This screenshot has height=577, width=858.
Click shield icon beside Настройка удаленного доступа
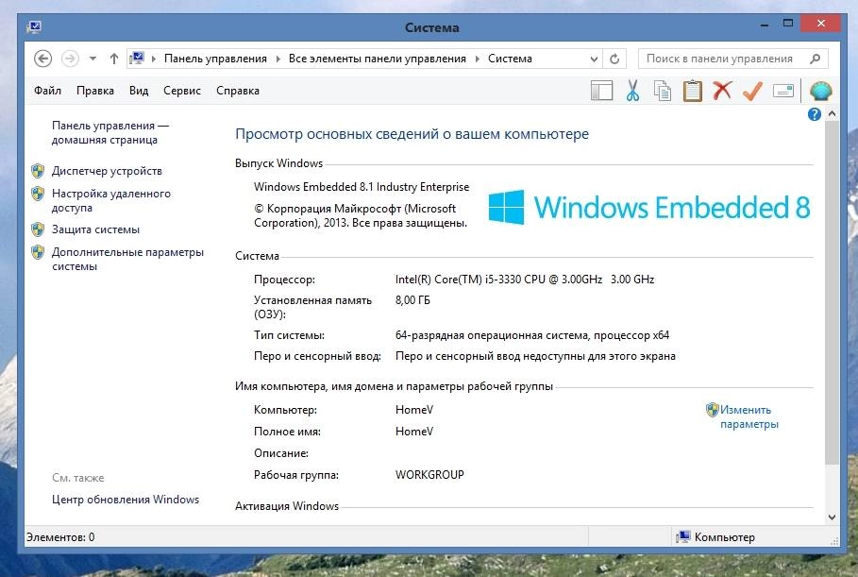tap(38, 194)
